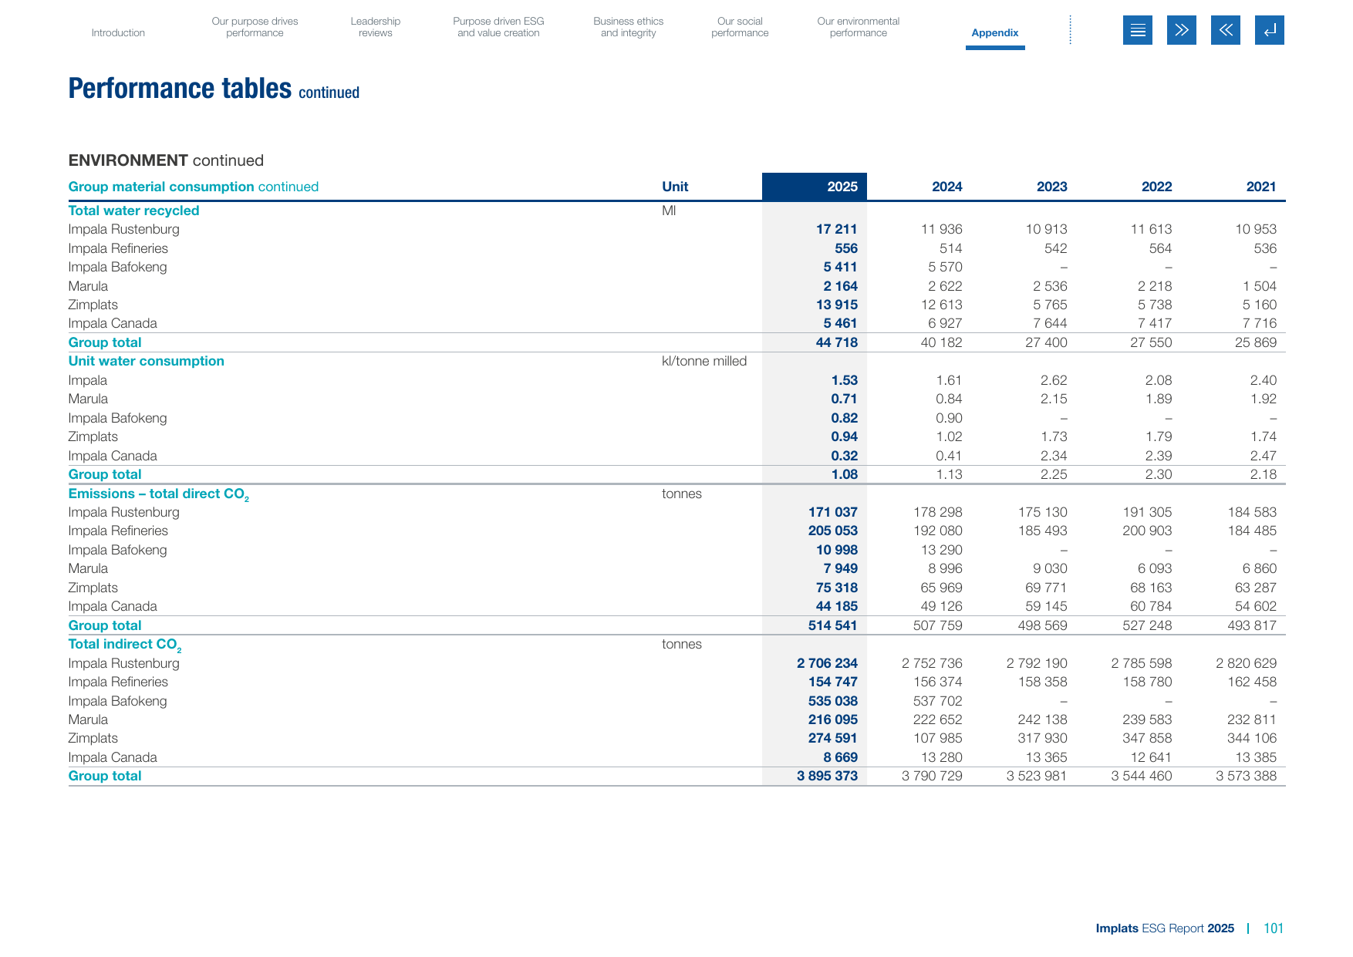Click Group material consumption continued heading
Viewport: 1353px width, 957px height.
pos(193,187)
